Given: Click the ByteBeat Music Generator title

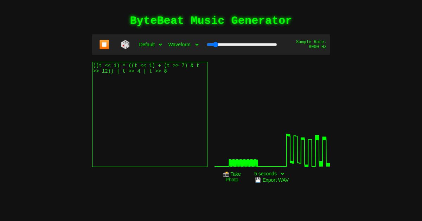Looking at the screenshot, I should pyautogui.click(x=211, y=21).
